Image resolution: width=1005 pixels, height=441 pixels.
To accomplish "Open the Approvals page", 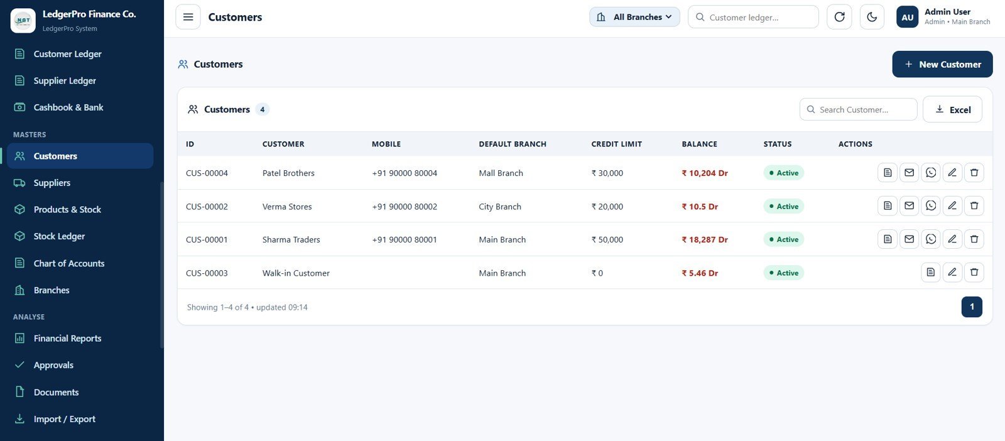I will click(80, 365).
